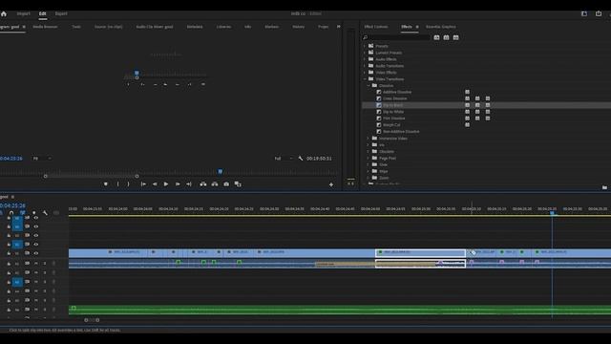The width and height of the screenshot is (611, 344).
Task: Click the Mark In button
Action: point(118,184)
